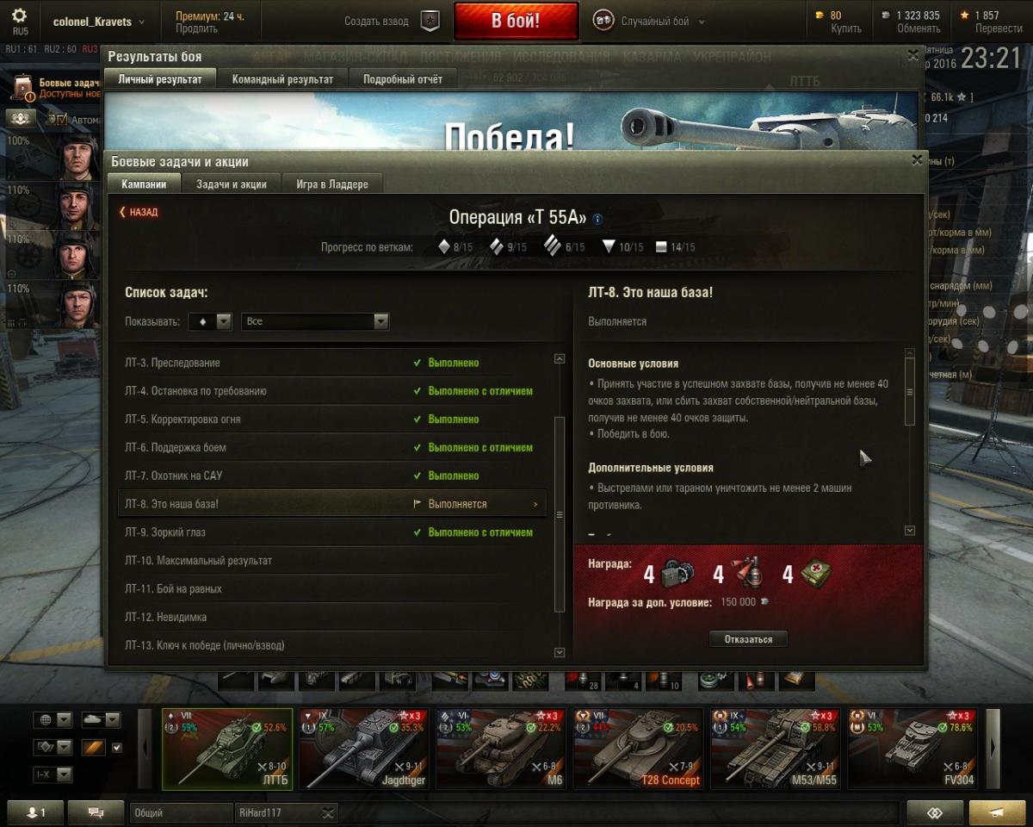Screen dimensions: 1033x827
Task: Click the task list scrollbar down arrow
Action: 560,653
